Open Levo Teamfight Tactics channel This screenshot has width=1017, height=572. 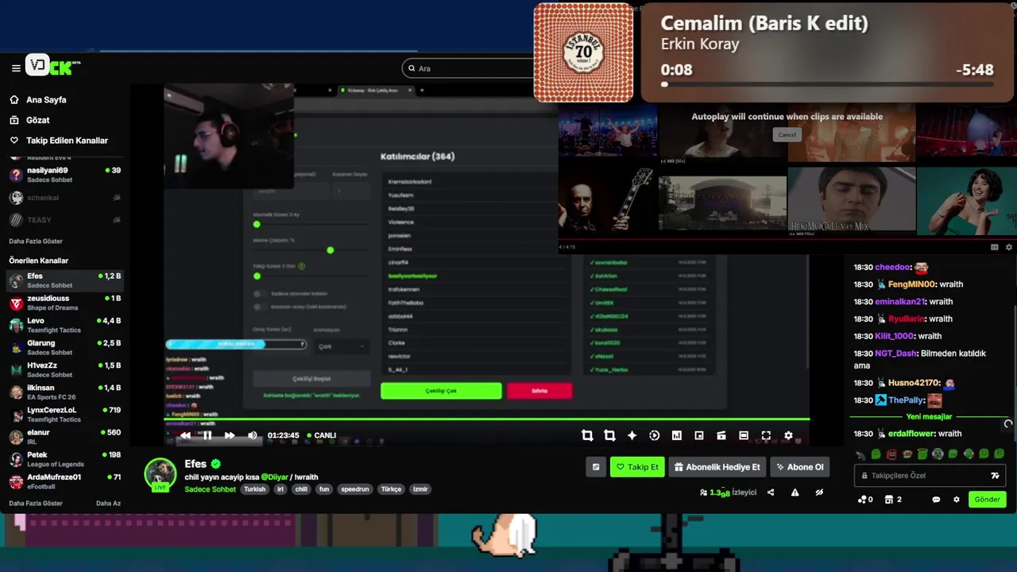(65, 325)
